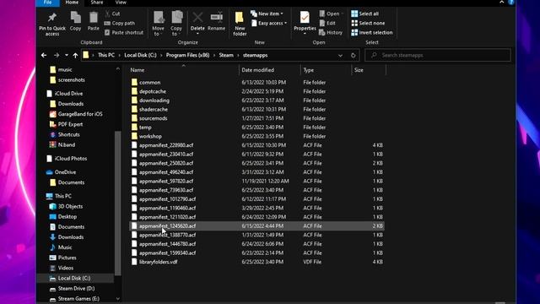Click Program Files (x86) breadcrumb
Image resolution: width=540 pixels, height=304 pixels.
(x=187, y=55)
